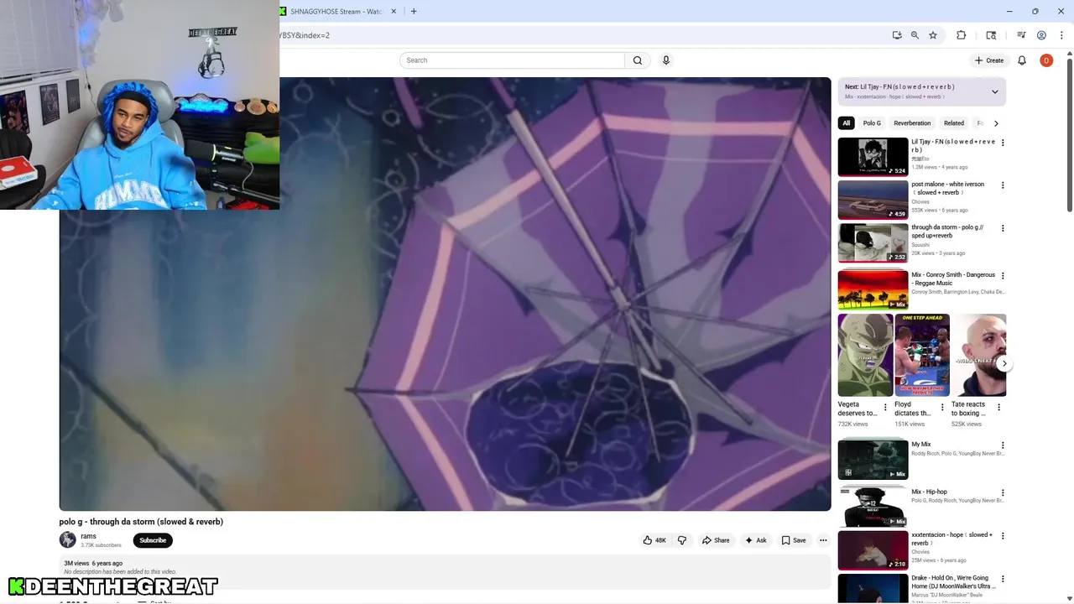Open the notifications bell
This screenshot has height=604, width=1074.
click(x=1022, y=60)
